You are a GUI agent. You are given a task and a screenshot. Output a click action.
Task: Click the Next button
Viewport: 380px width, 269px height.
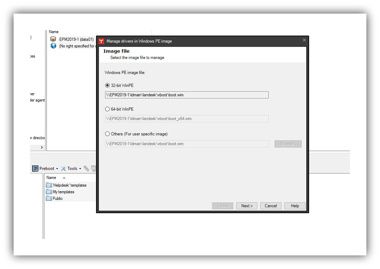click(x=247, y=206)
